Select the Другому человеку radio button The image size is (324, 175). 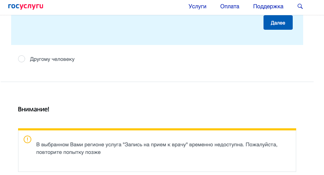click(22, 59)
